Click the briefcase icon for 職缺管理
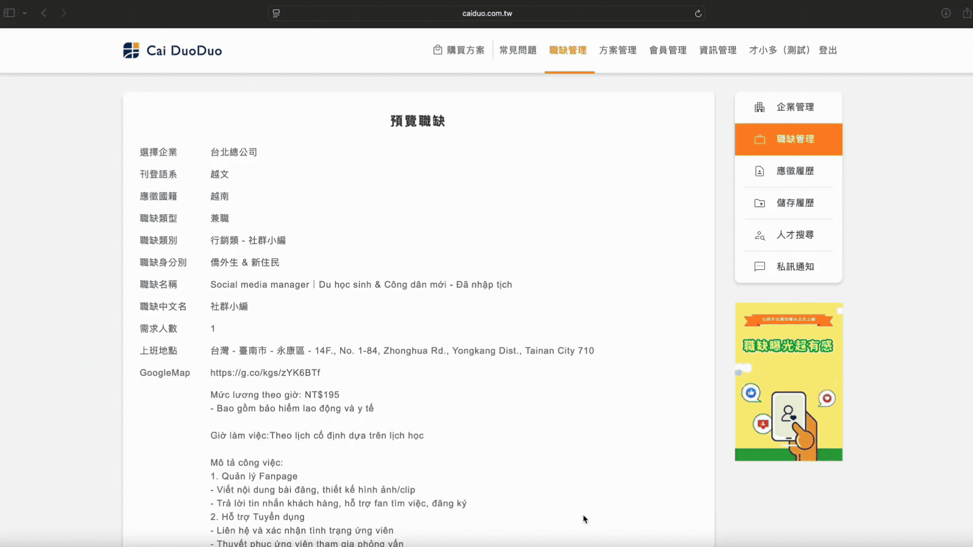The width and height of the screenshot is (973, 547). tap(759, 139)
